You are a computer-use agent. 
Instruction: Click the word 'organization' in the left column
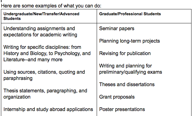17,97
